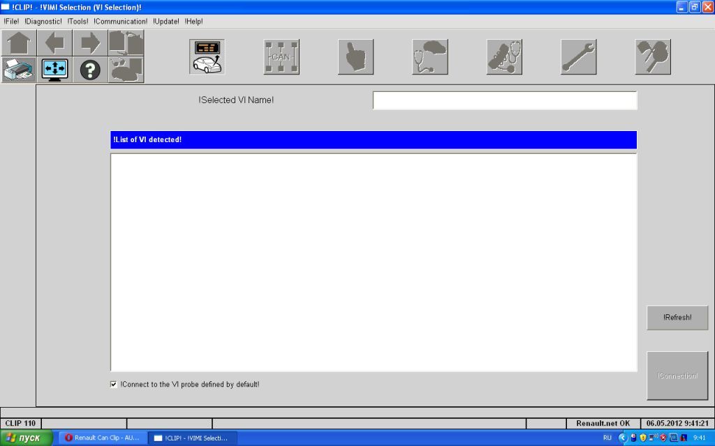Open the !File! menu
Screen dimensions: 715x446
[x=11, y=22]
